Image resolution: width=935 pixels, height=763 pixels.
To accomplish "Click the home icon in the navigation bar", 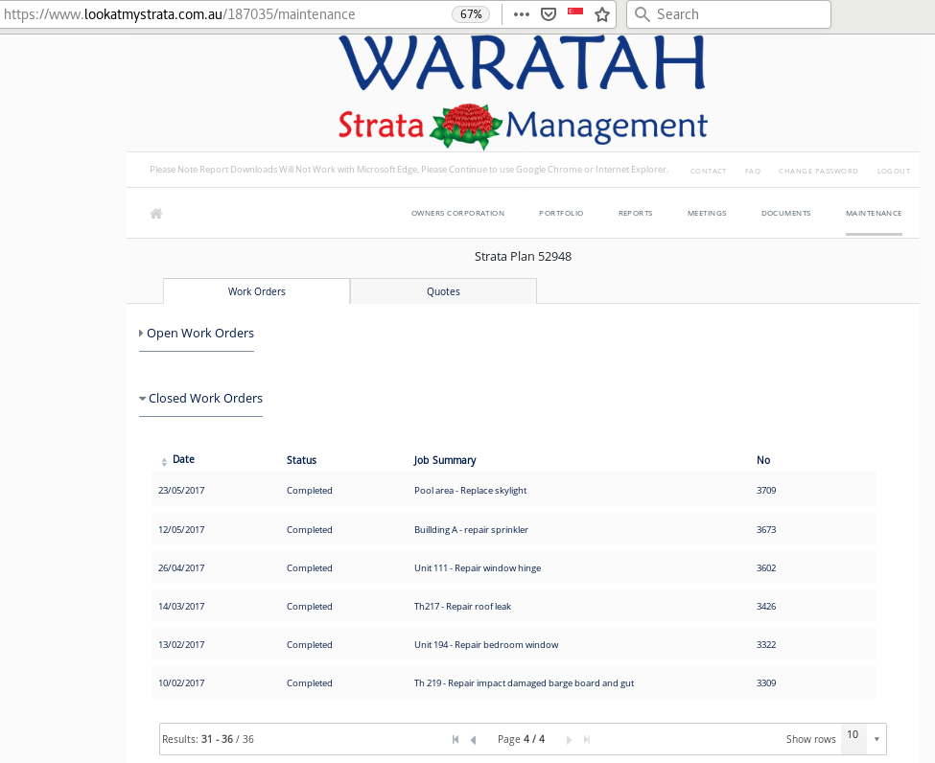I will (x=156, y=214).
